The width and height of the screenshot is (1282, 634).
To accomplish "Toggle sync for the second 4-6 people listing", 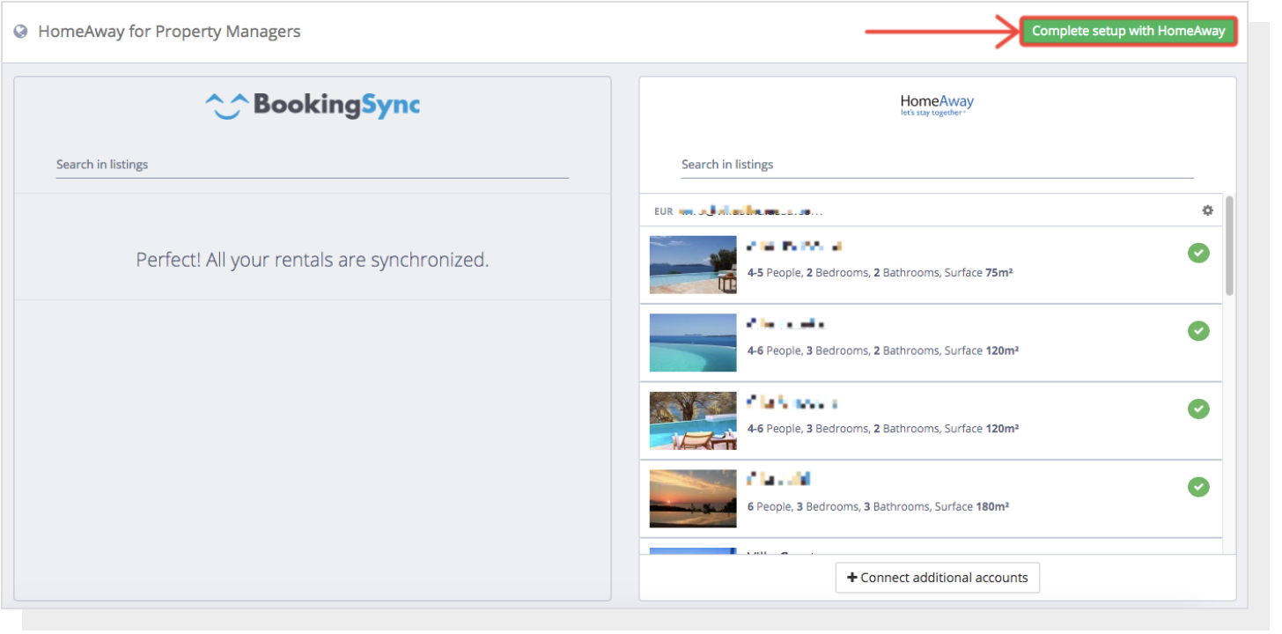I will [1198, 409].
